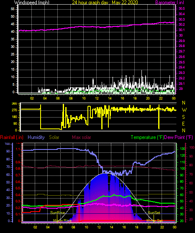Viewport: 195px width, 233px height.
Task: Click the Windspeed (mph) axis title
Action: [32, 3]
